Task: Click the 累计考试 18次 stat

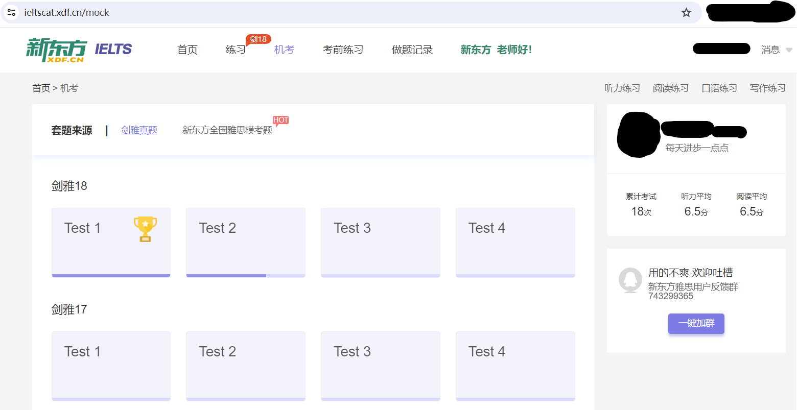Action: [641, 205]
